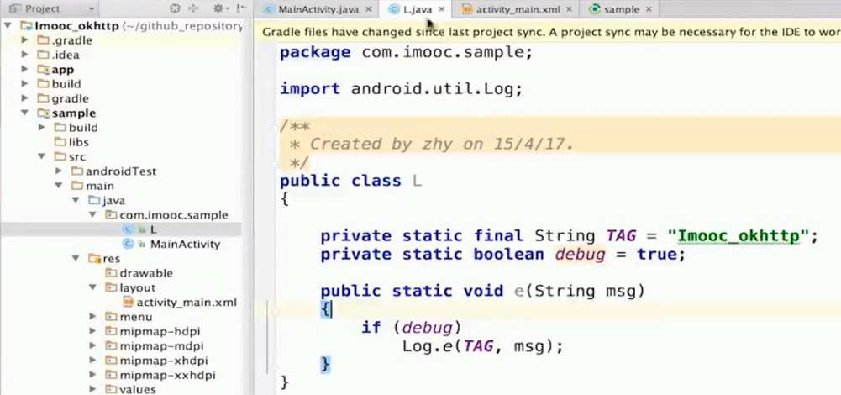Close the L.java tab
The image size is (841, 395).
coord(441,9)
